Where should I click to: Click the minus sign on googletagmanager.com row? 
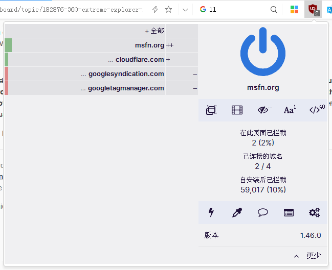coord(195,88)
